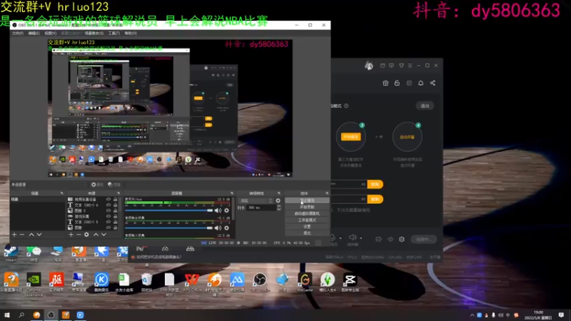
Task: Open the hamburger menu in companion title bar
Action: pyautogui.click(x=410, y=66)
